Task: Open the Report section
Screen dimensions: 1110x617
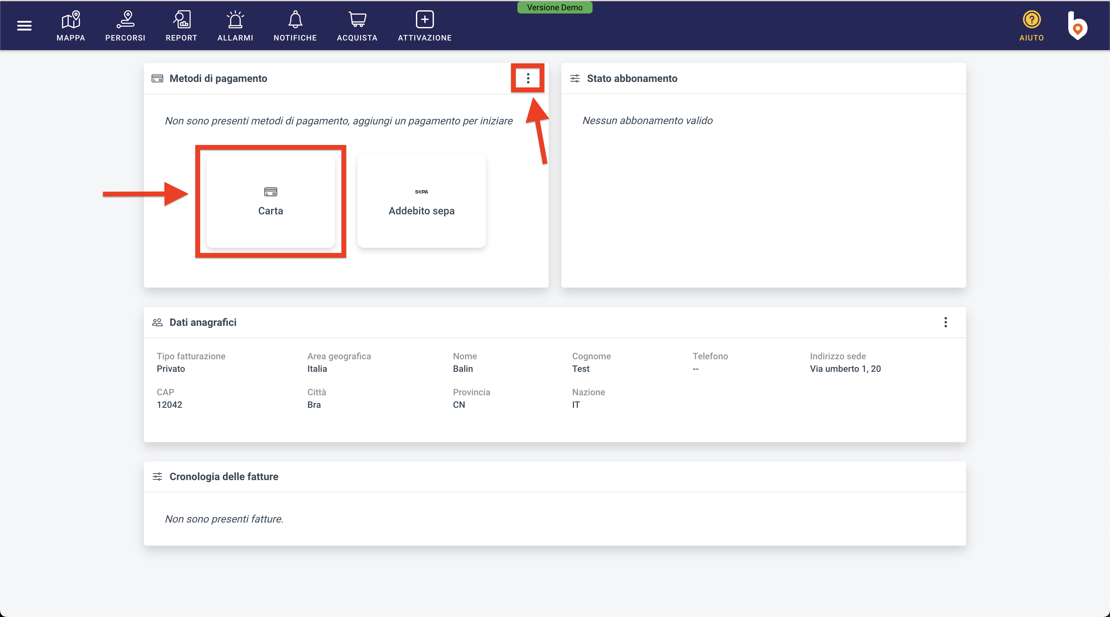Action: (x=181, y=26)
